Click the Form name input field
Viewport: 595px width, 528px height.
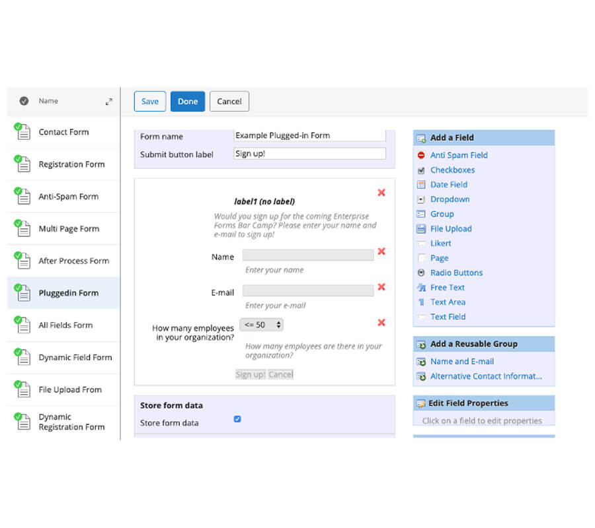309,135
